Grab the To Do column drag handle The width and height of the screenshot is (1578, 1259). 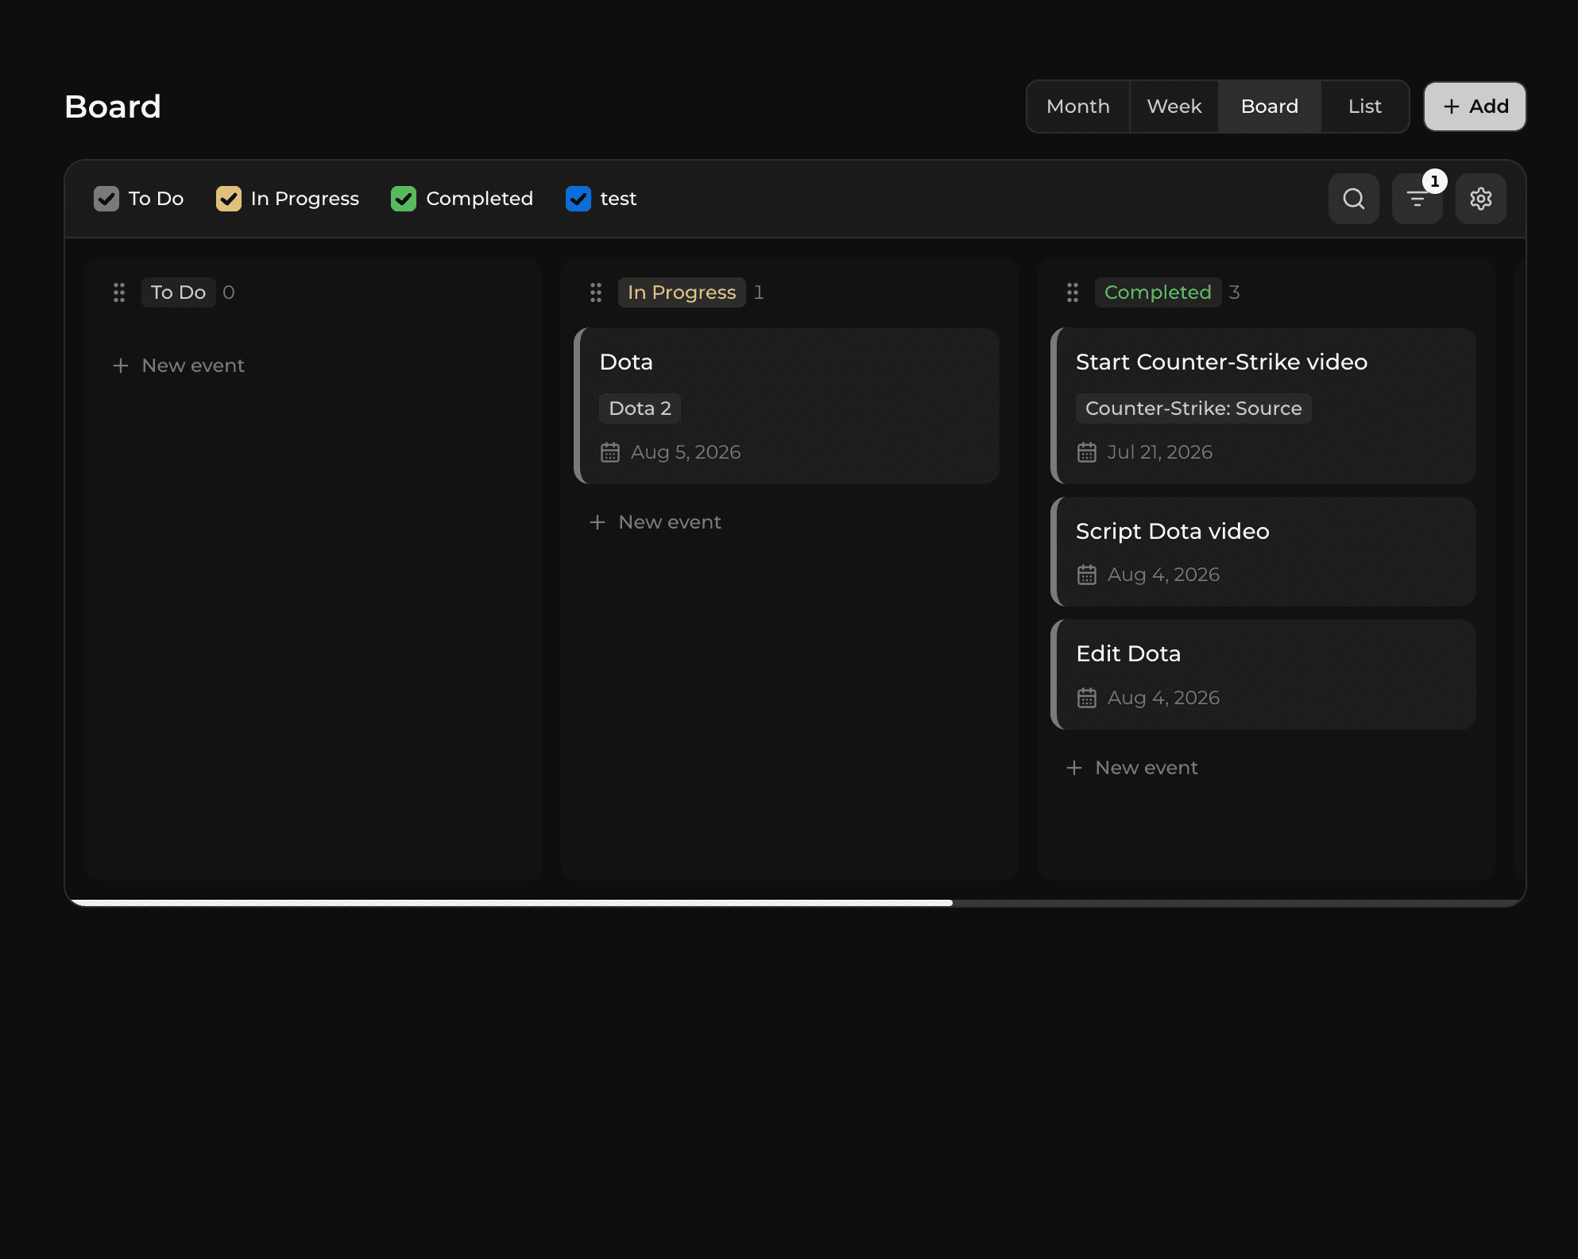pyautogui.click(x=119, y=292)
